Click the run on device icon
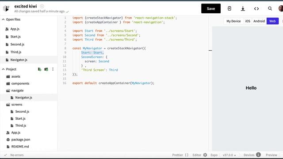The width and height of the screenshot is (283, 159). (x=229, y=8)
